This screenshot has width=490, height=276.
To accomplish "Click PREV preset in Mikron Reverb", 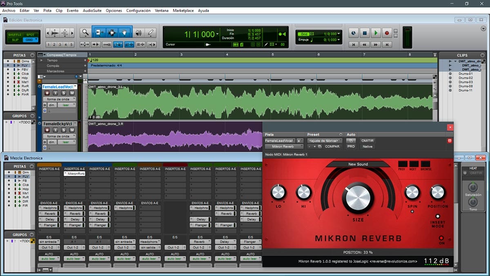I will click(402, 164).
